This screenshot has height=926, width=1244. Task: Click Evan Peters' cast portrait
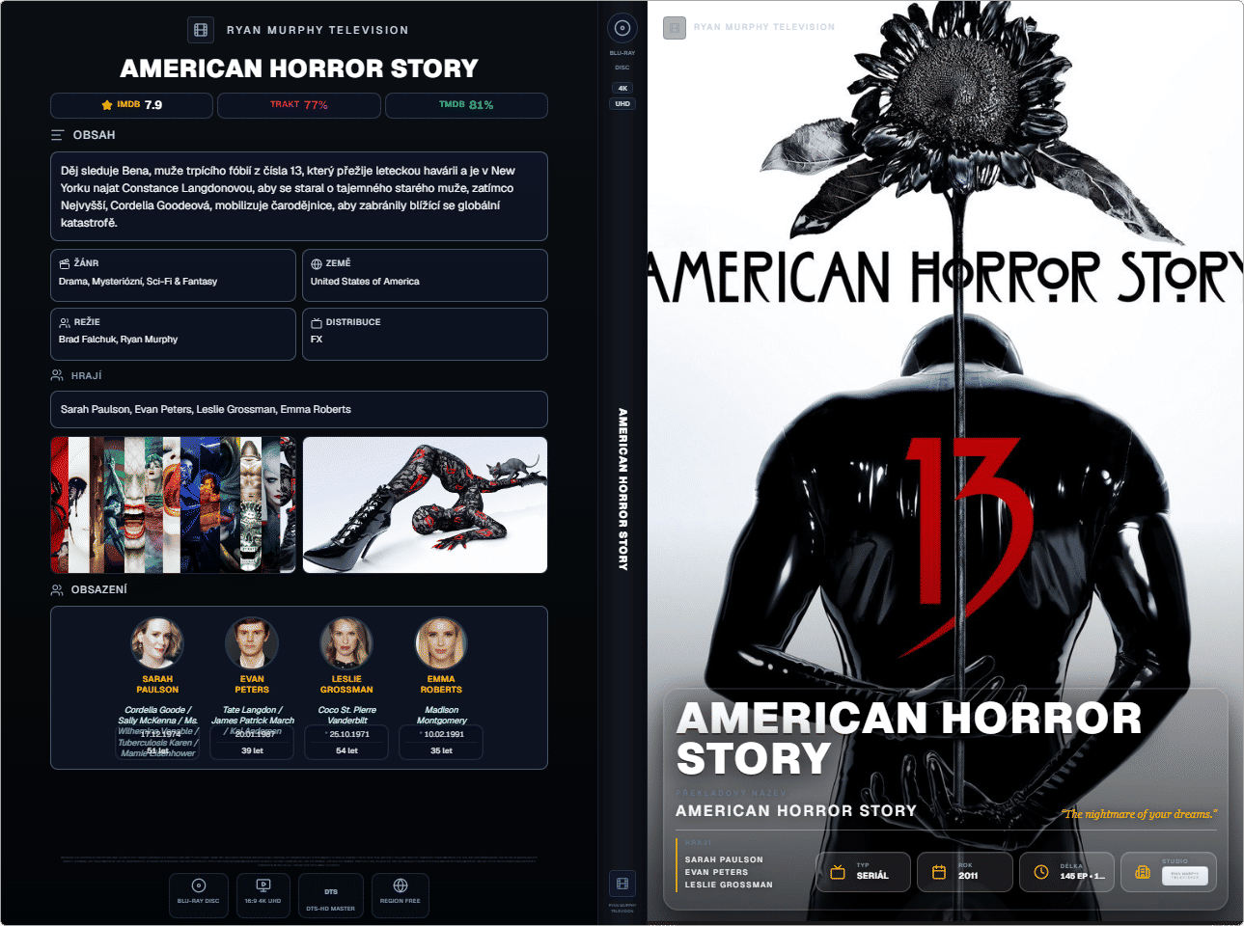tap(252, 643)
